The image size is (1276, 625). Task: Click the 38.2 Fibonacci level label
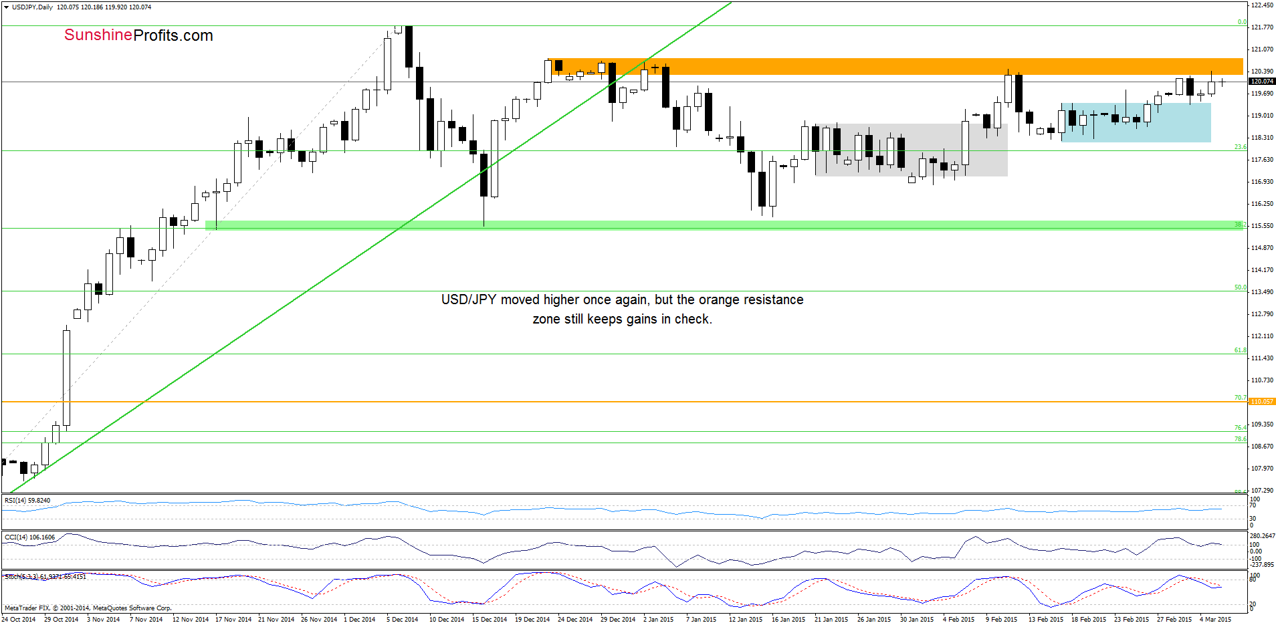pyautogui.click(x=1240, y=225)
